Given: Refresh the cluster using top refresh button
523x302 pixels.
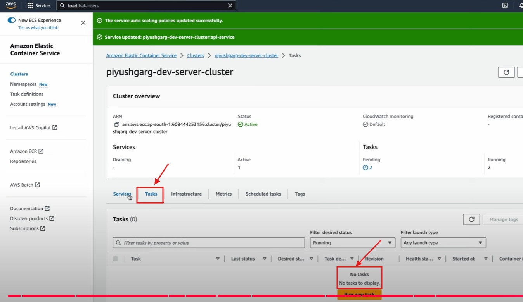Looking at the screenshot, I should (x=506, y=72).
